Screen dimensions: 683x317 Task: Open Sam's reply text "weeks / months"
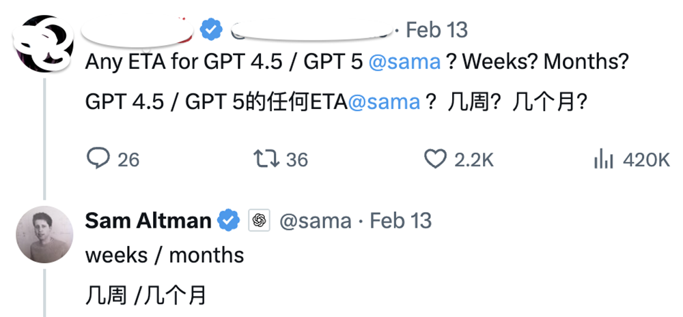click(165, 255)
